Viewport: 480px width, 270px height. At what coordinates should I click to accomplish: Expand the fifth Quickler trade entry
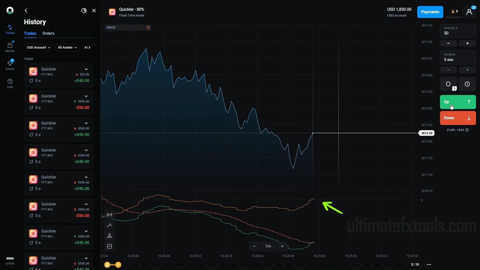(86, 177)
